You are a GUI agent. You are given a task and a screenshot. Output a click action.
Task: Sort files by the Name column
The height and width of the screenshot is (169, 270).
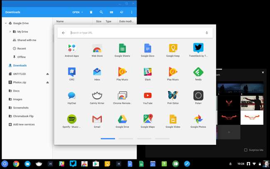[x=60, y=21]
